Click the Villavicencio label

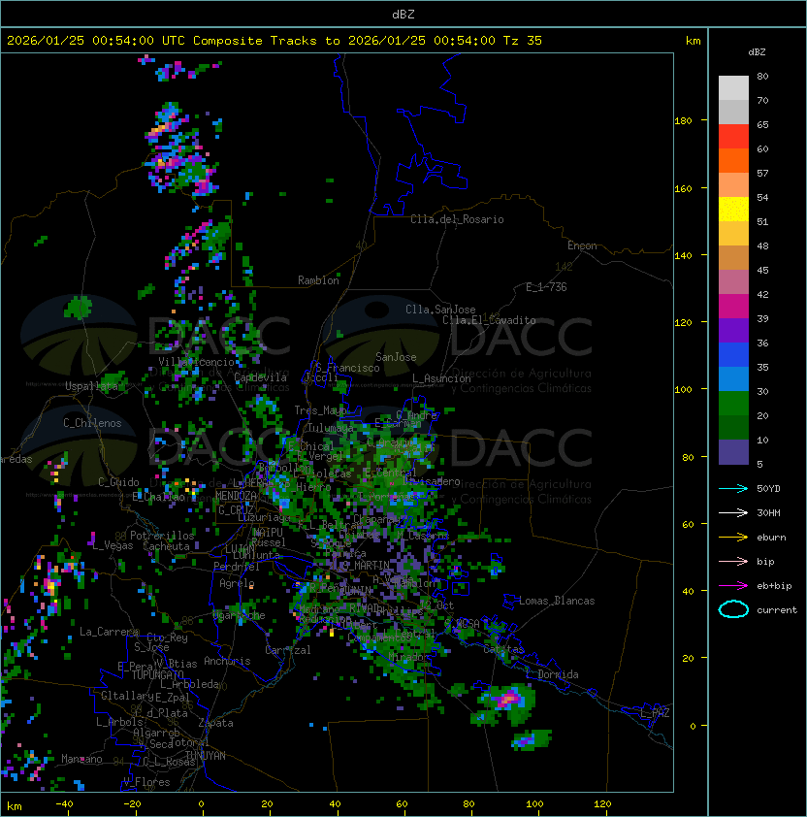click(196, 362)
